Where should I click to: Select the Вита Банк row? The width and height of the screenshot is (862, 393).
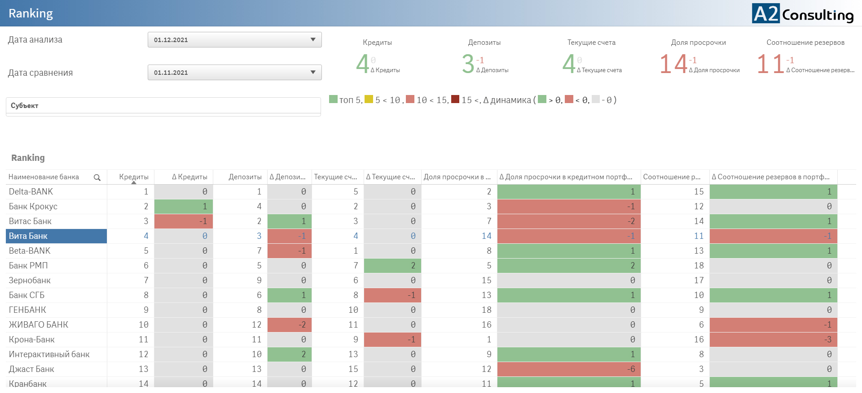click(x=28, y=236)
